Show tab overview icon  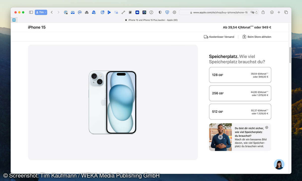coord(286,12)
